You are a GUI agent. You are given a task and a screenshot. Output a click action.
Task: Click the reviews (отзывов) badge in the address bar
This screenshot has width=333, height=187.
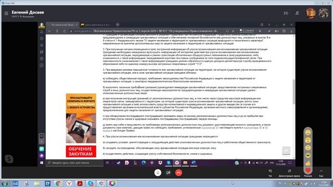(247, 31)
